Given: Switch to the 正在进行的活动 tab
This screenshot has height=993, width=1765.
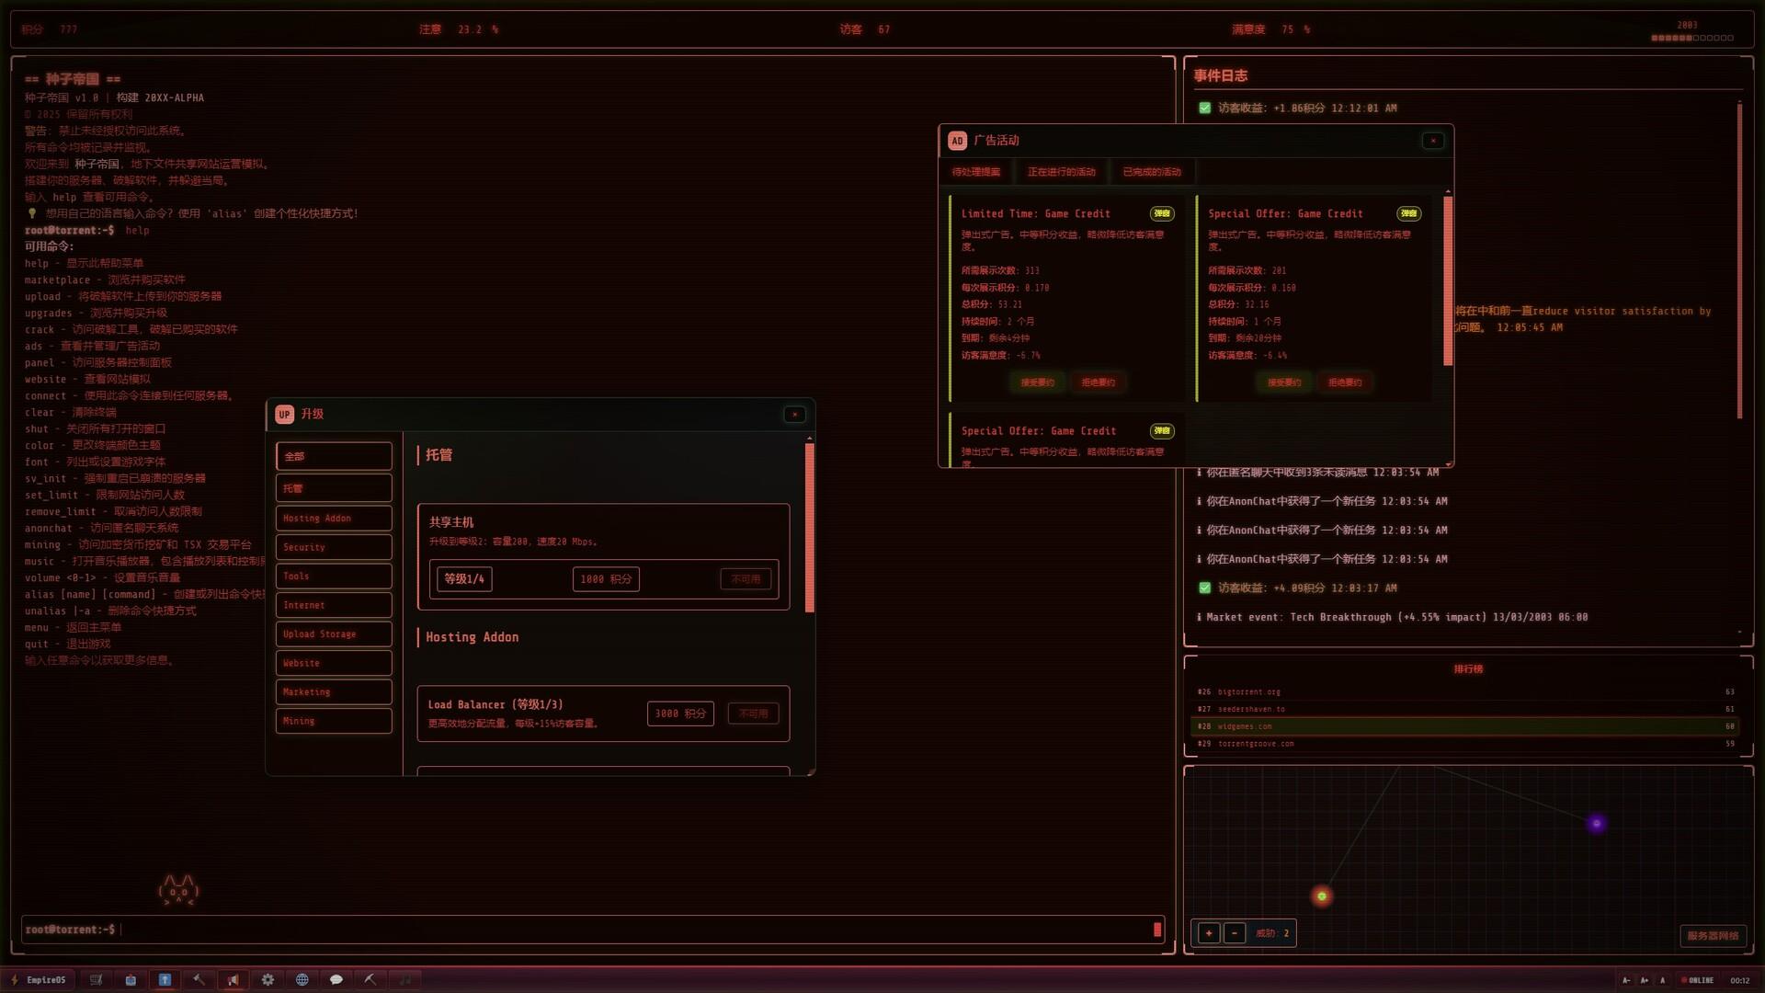Looking at the screenshot, I should 1061,171.
